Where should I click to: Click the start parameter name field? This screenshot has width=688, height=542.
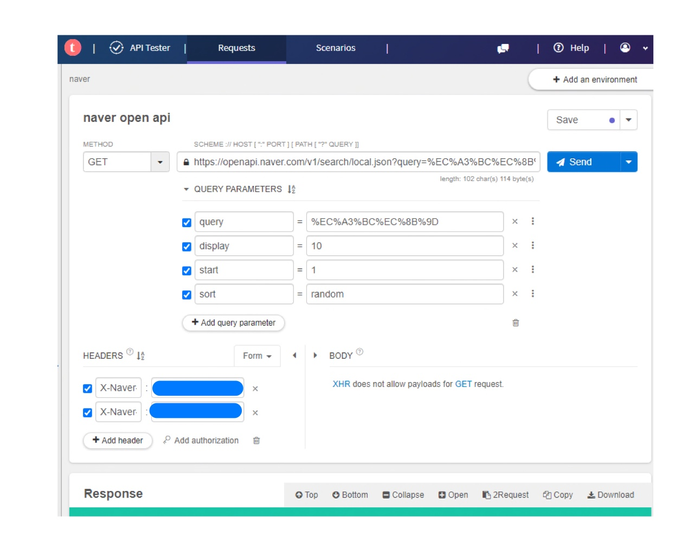[244, 270]
